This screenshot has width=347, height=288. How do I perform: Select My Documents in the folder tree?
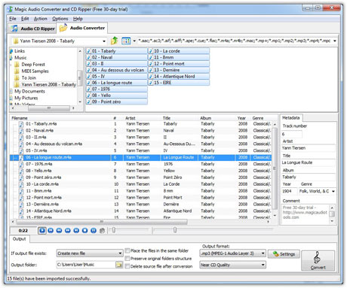[x=29, y=91]
